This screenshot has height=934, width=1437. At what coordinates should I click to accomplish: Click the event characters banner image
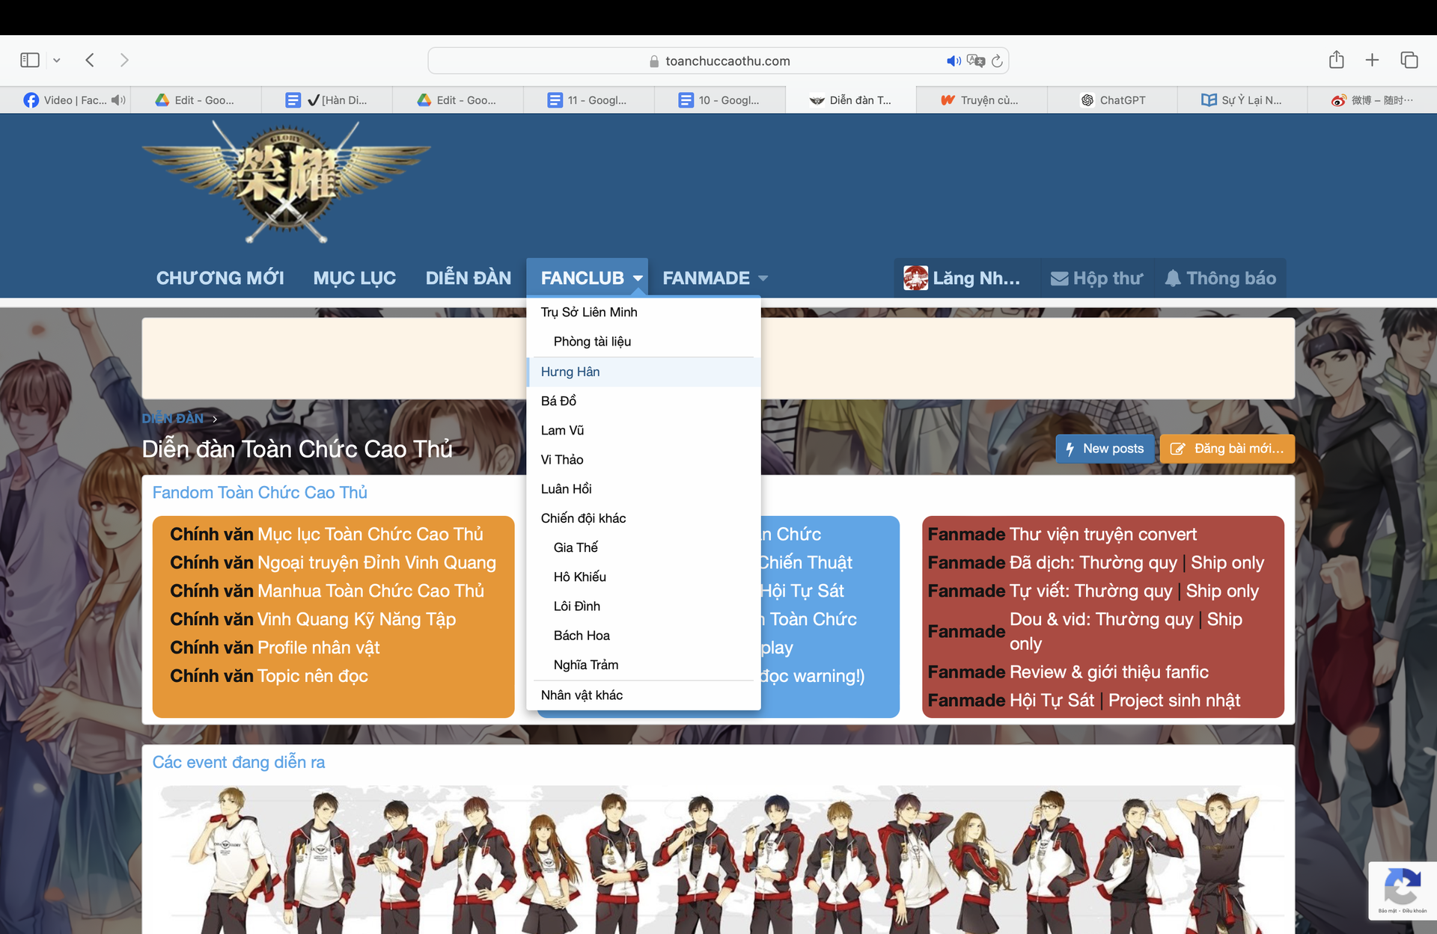[x=718, y=858]
